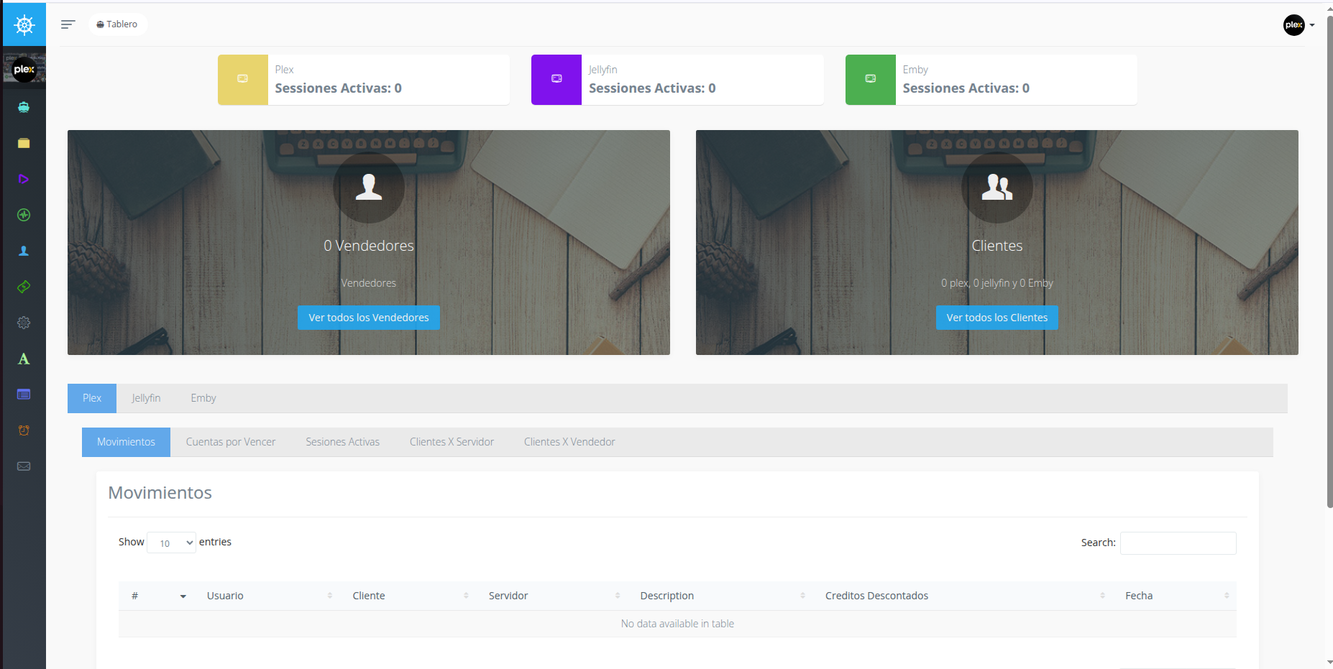Click the ship's wheel logo icon
The height and width of the screenshot is (669, 1333).
click(x=24, y=25)
